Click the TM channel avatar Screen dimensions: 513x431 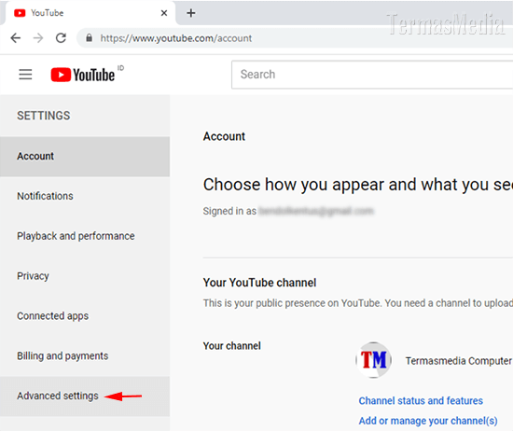374,360
